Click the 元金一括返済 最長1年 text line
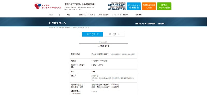Screen dimensions: 207x95 (106, 87)
